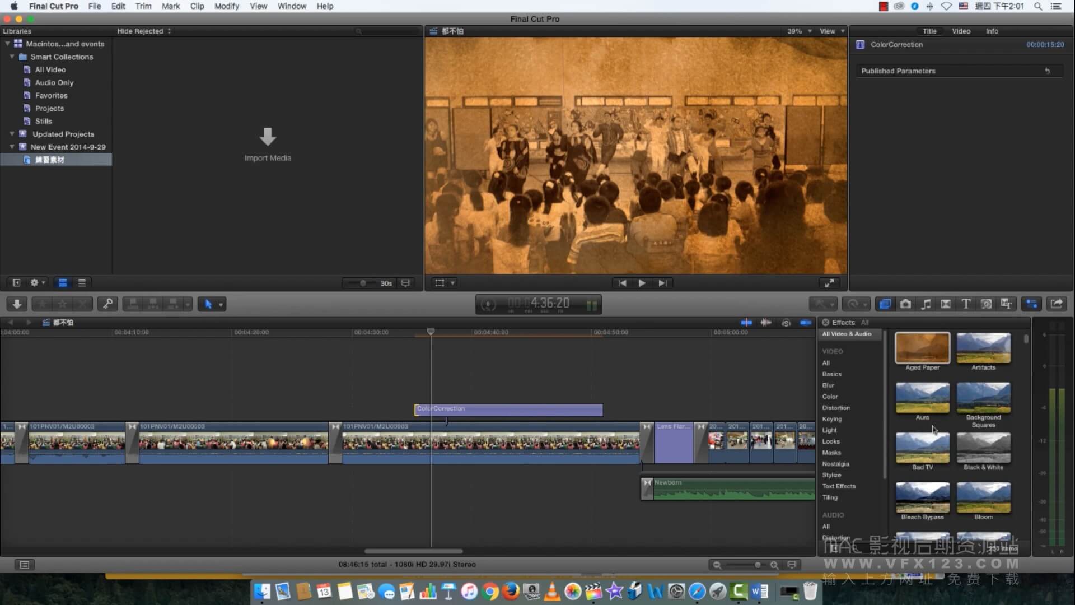
Task: Toggle snapping in the timeline
Action: point(806,323)
